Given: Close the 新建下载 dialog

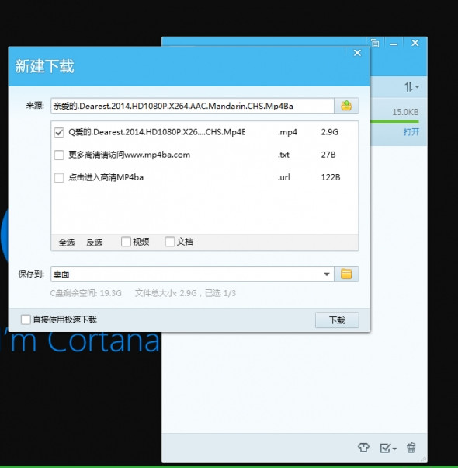Looking at the screenshot, I should click(x=357, y=53).
